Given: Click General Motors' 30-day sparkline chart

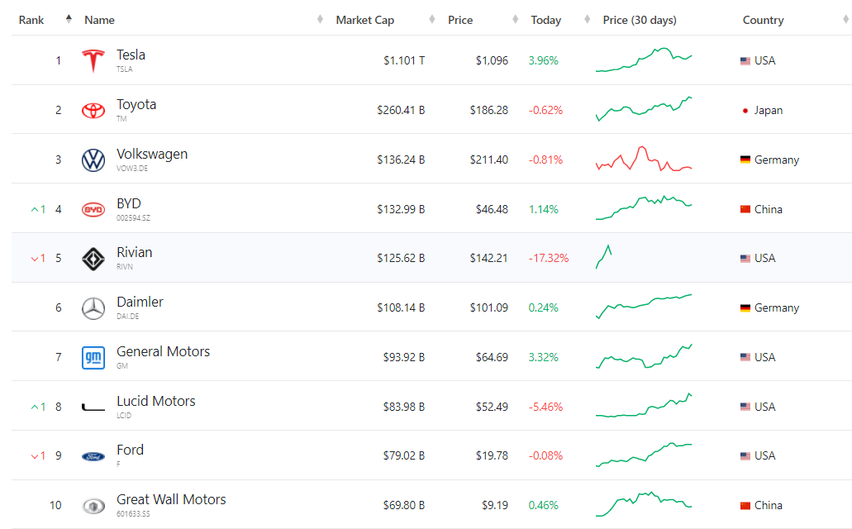Looking at the screenshot, I should click(644, 356).
